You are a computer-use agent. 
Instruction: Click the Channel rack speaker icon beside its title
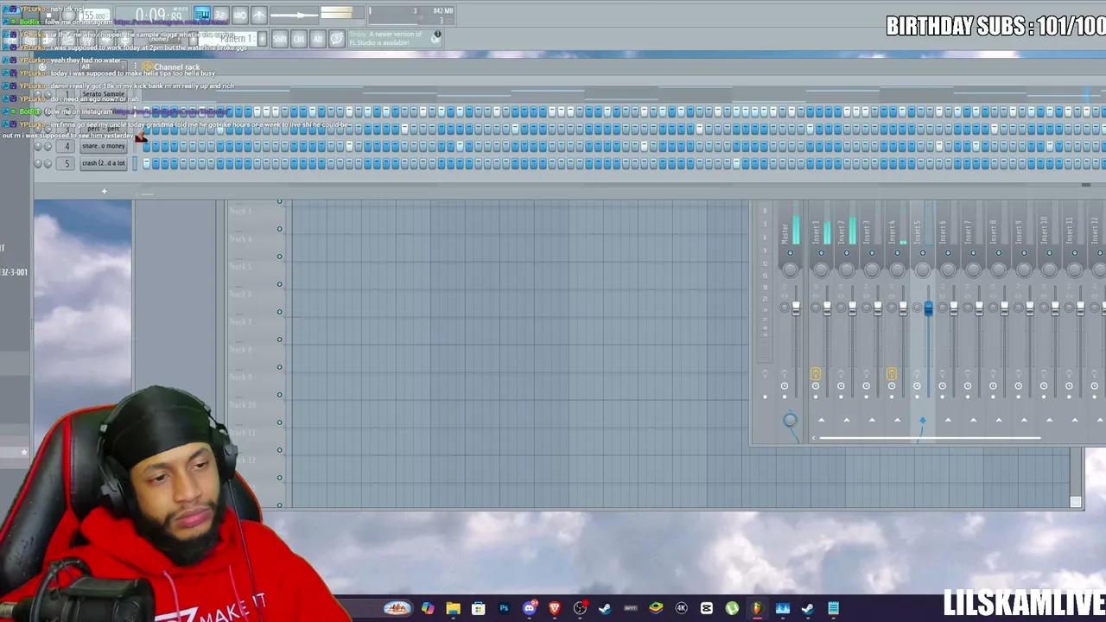147,67
